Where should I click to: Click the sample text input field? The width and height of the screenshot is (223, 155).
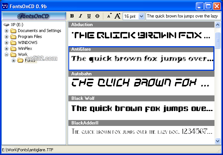183,16
